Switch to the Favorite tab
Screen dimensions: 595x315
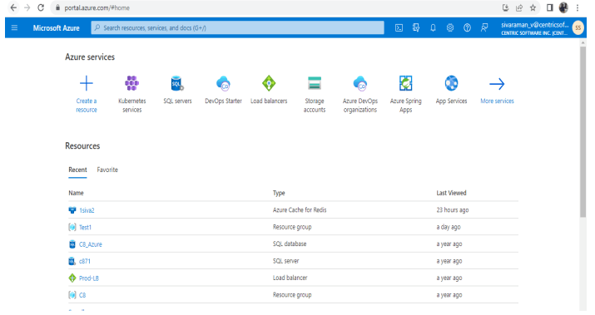107,170
